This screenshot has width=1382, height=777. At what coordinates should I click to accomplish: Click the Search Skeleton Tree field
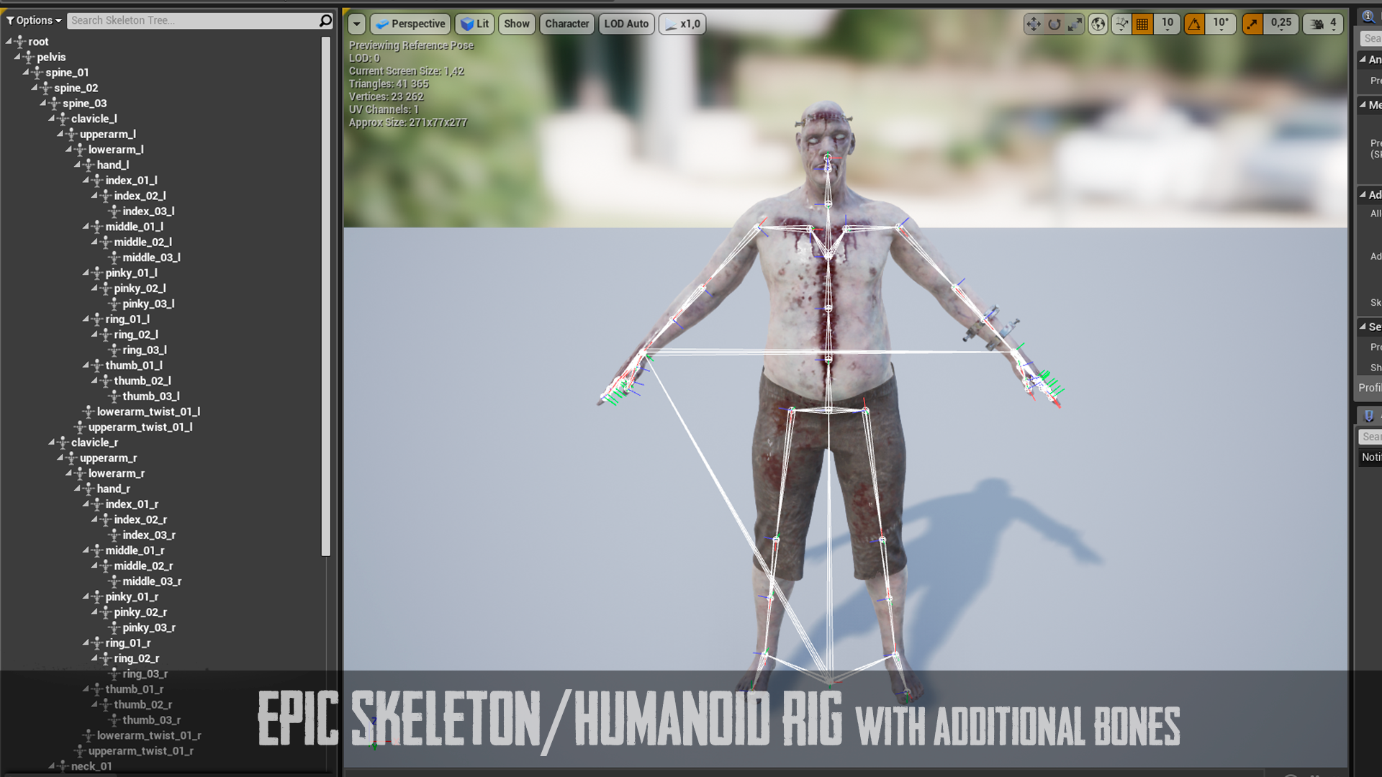191,20
